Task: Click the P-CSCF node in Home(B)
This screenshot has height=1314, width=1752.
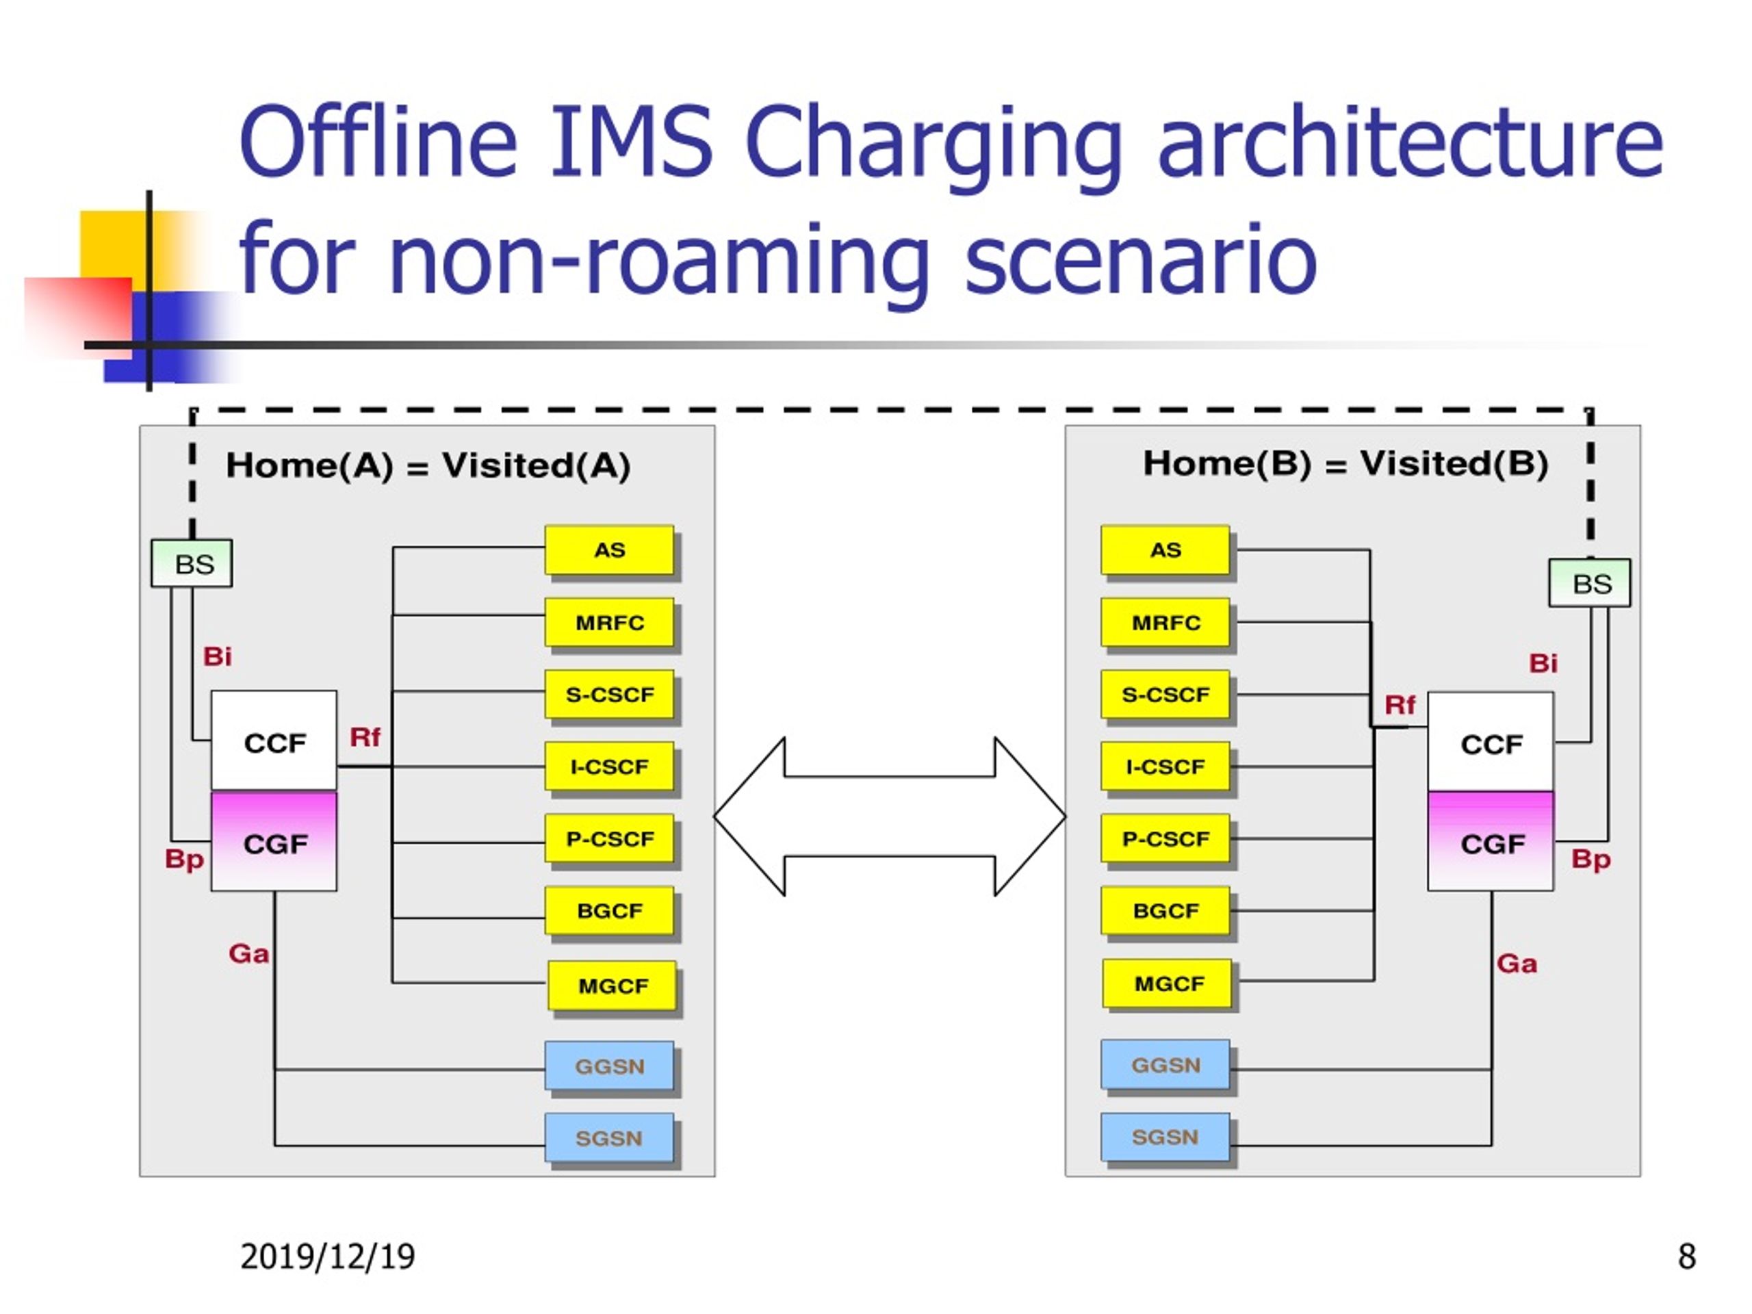Action: point(1165,839)
